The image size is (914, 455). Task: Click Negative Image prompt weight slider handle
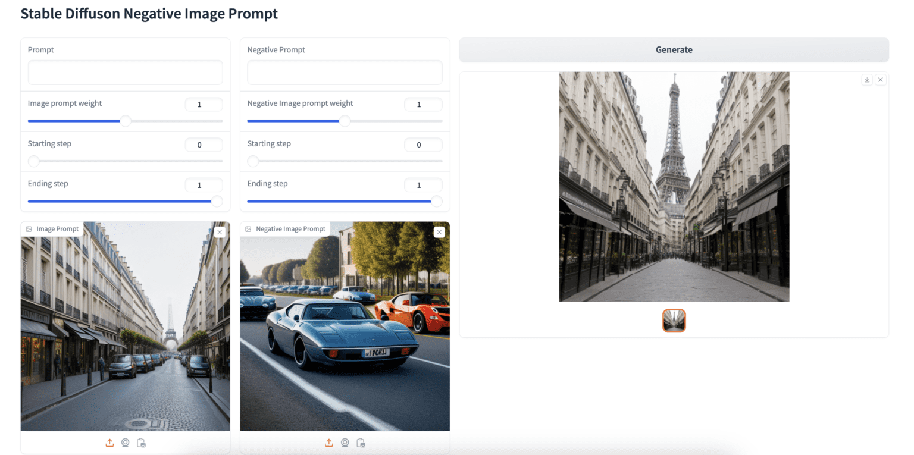coord(345,121)
